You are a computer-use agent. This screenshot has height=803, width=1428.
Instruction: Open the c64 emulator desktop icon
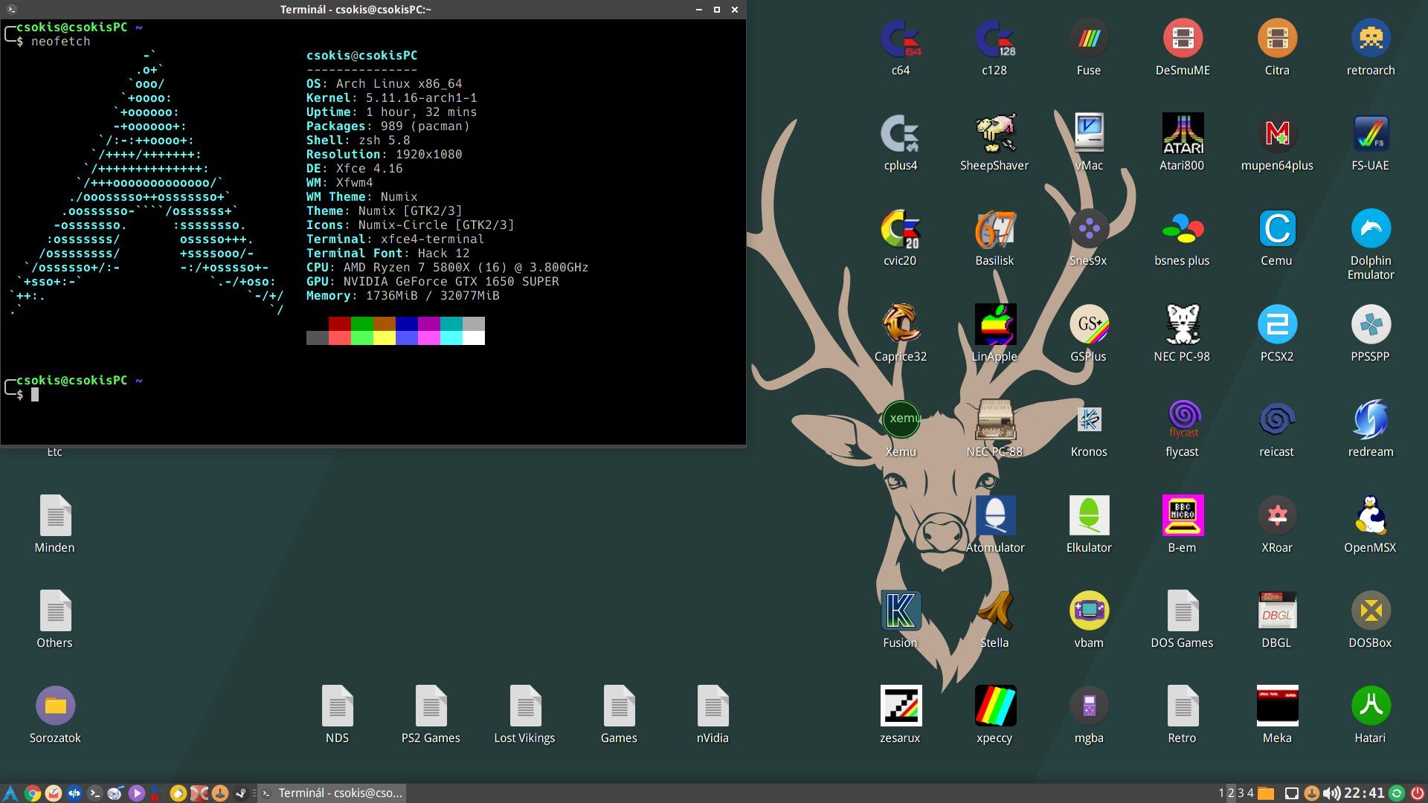pos(900,39)
